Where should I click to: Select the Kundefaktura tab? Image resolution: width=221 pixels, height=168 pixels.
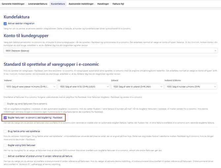pyautogui.click(x=58, y=4)
